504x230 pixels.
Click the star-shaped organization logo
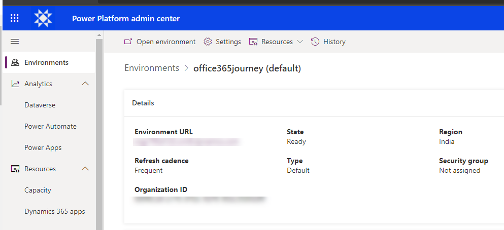(x=43, y=18)
